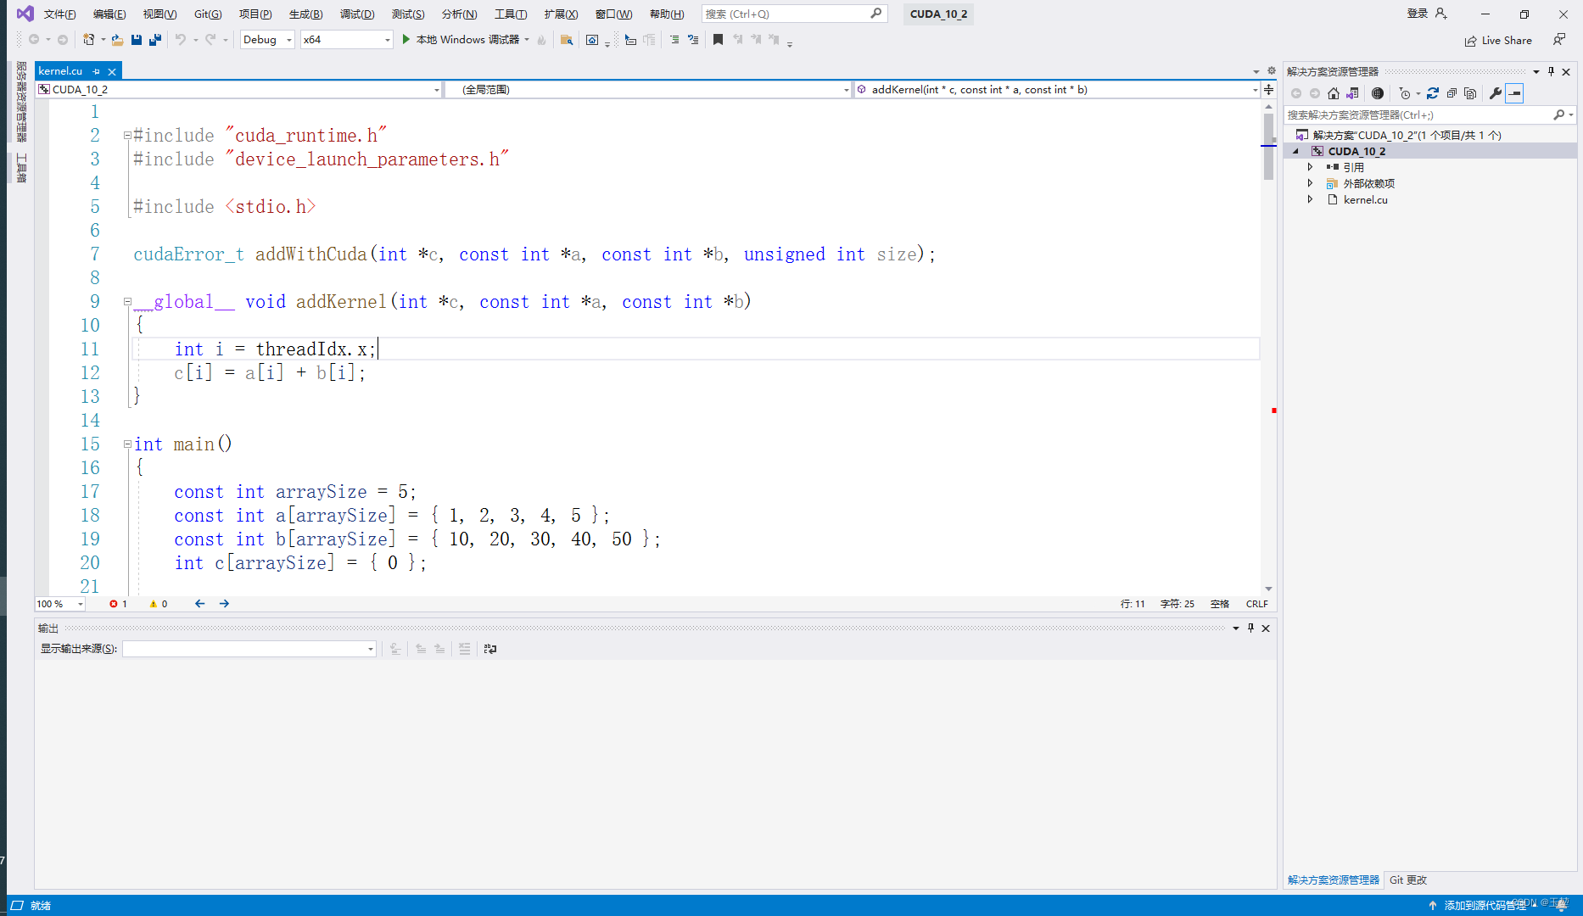Click the error count indicator showing 1 error
1583x916 pixels.
118,603
